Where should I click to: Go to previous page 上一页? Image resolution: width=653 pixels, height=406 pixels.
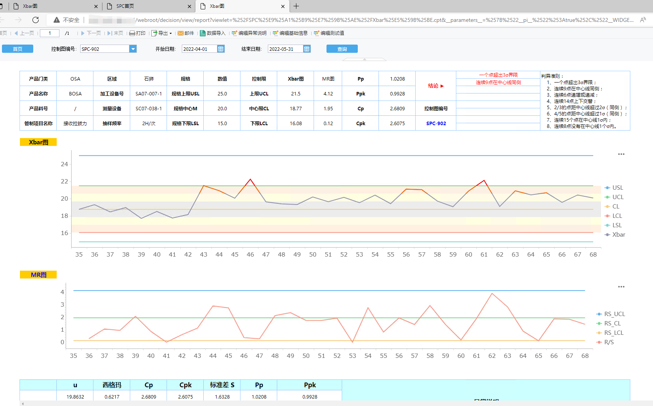(24, 33)
